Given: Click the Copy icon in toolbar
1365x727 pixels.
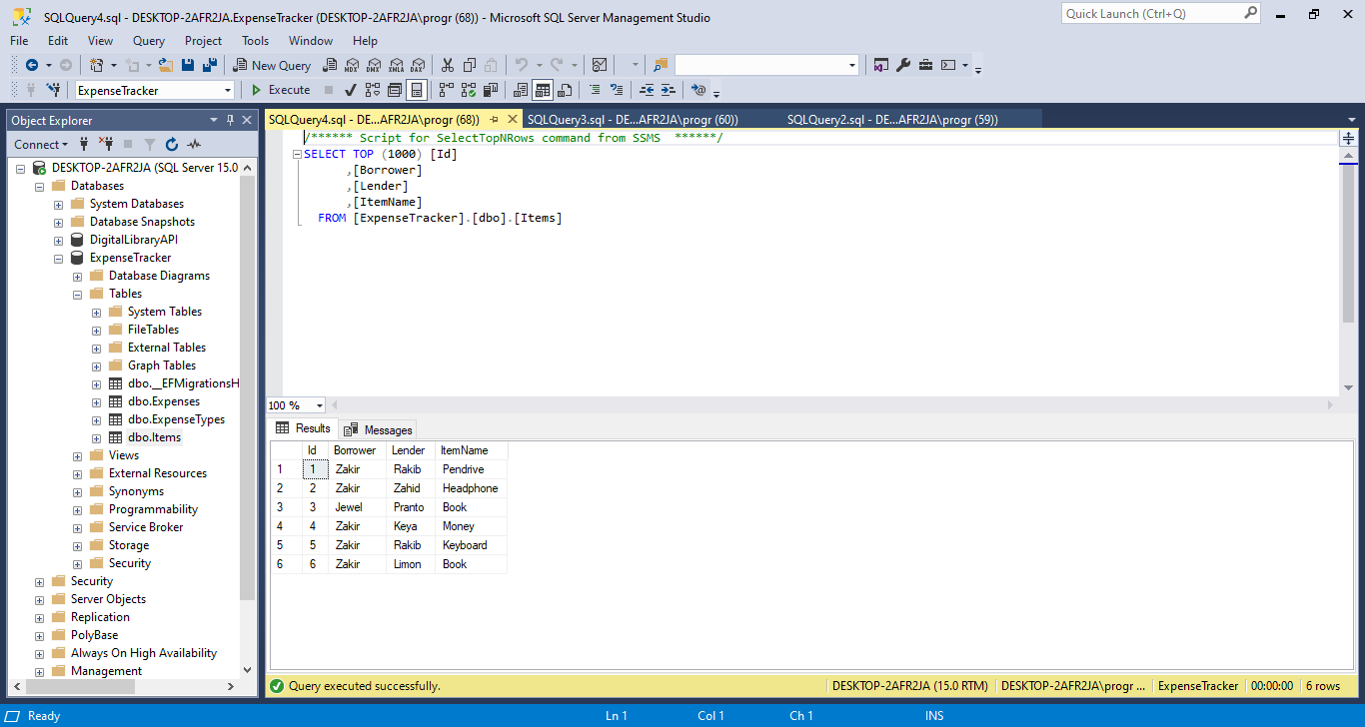Looking at the screenshot, I should (469, 65).
